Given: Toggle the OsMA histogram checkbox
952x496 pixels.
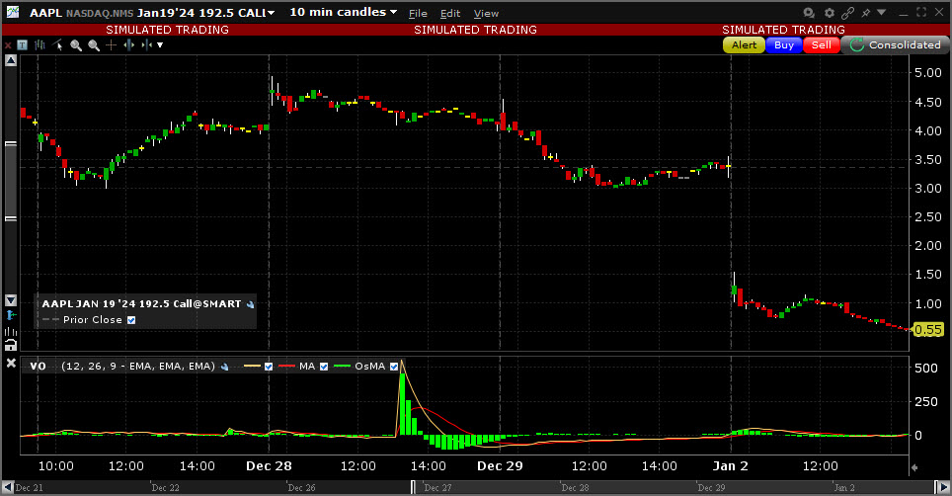Looking at the screenshot, I should pyautogui.click(x=393, y=367).
